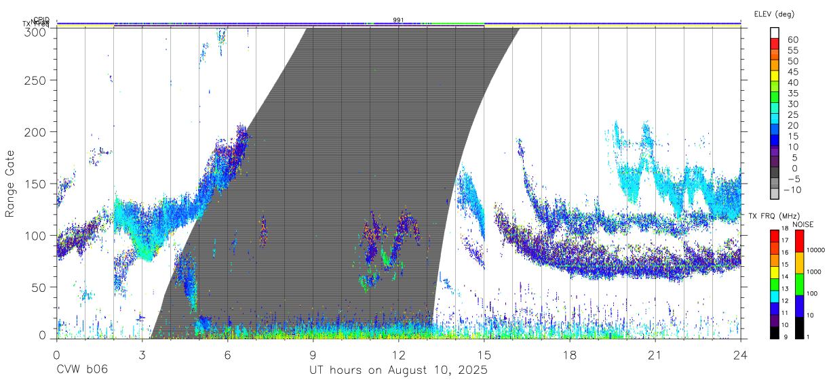Viewport: 833px width, 384px height.
Task: Select the dark gray -5 to 0 elevation swatch
Action: (775, 173)
